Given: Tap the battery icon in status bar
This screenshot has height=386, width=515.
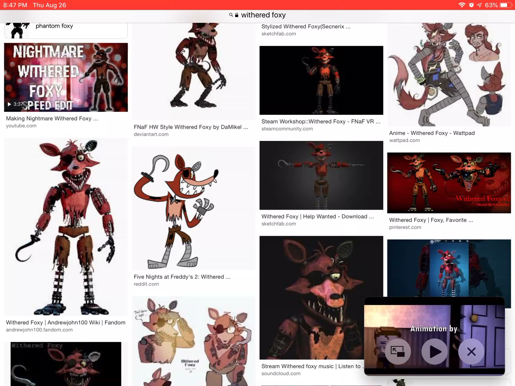Looking at the screenshot, I should [x=505, y=5].
